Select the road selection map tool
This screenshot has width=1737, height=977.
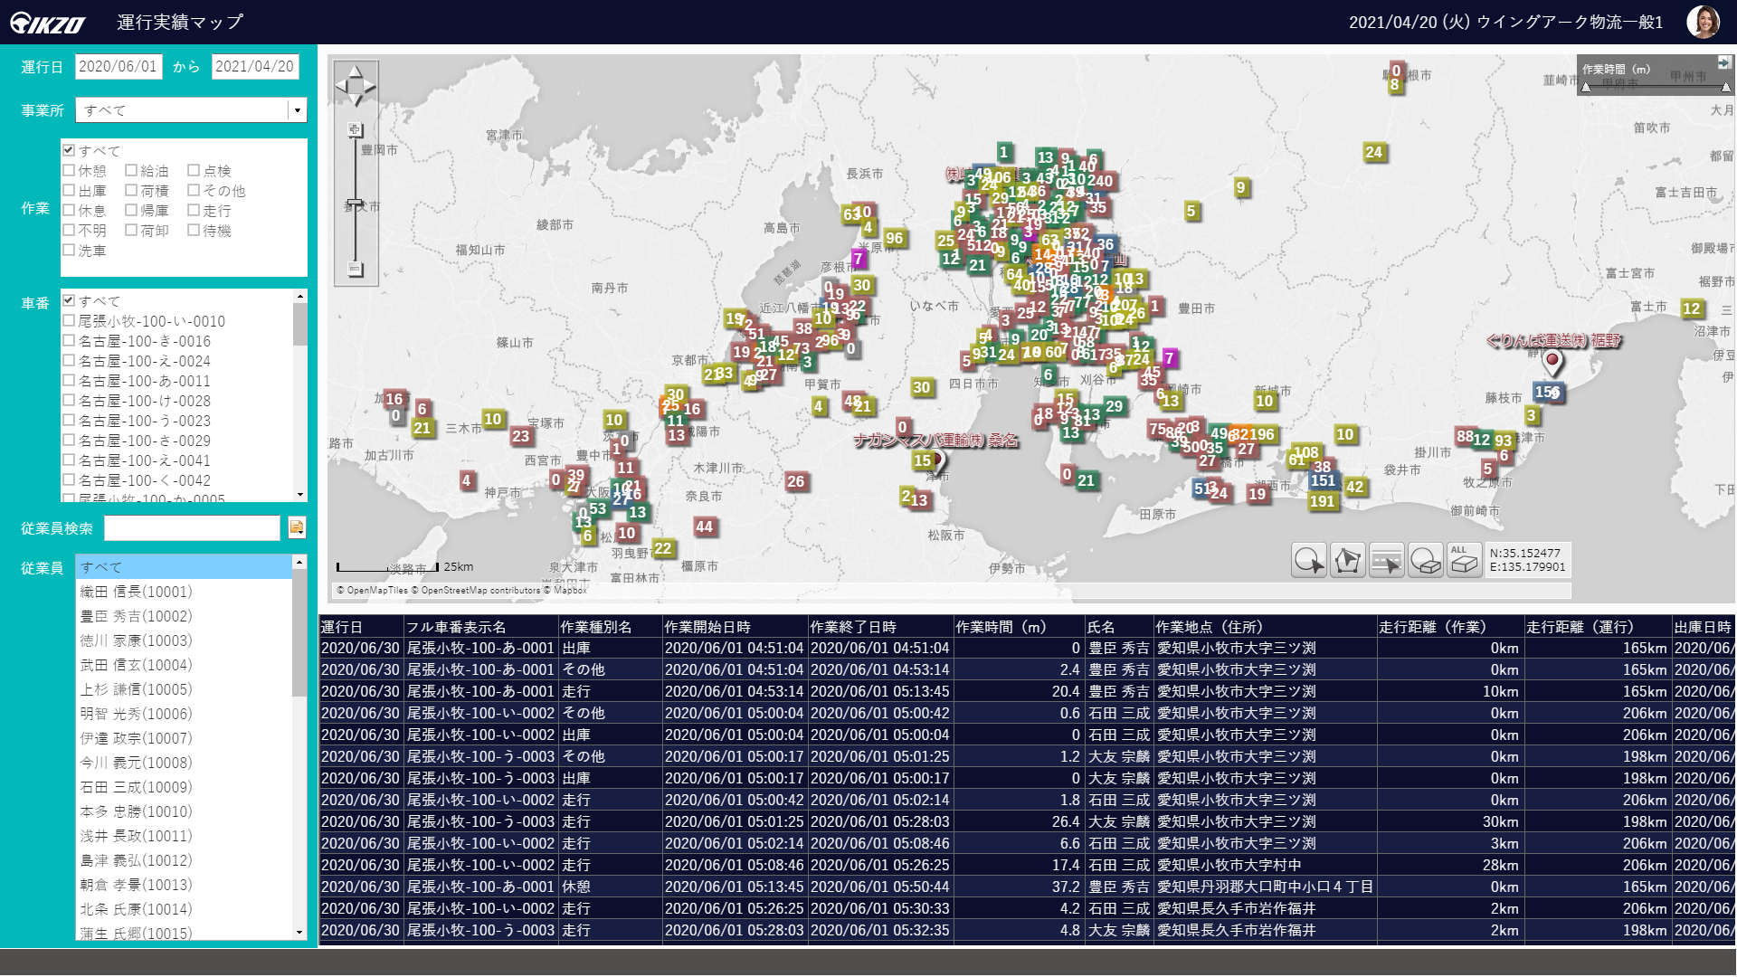tap(1386, 561)
